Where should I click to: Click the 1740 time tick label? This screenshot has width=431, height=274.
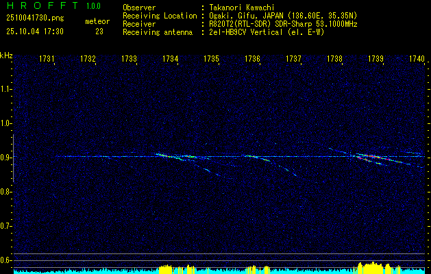pyautogui.click(x=417, y=58)
